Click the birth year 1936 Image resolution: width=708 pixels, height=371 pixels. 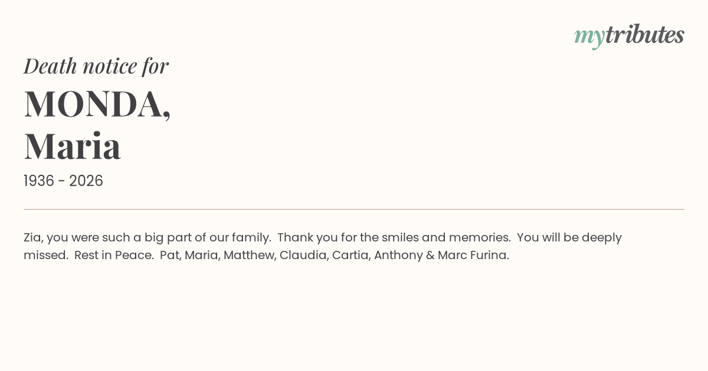point(39,181)
